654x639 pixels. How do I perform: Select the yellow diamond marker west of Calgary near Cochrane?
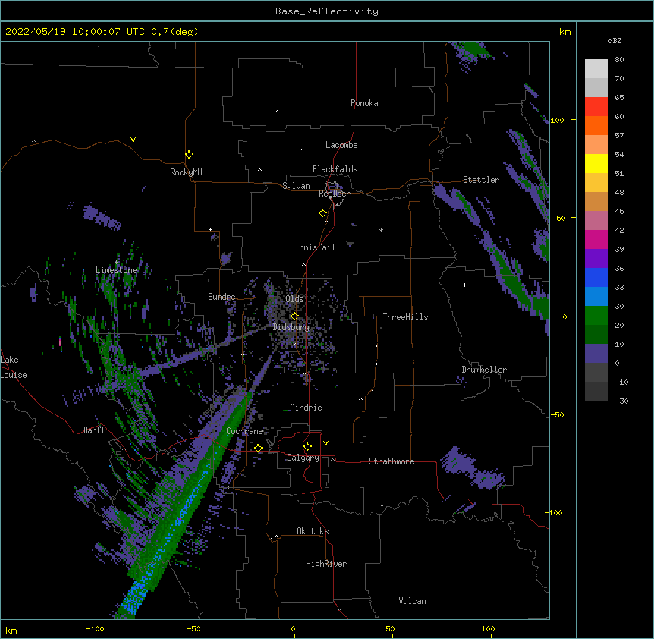[258, 449]
